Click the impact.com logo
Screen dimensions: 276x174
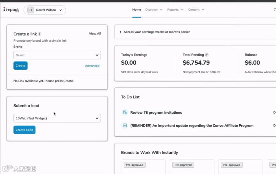coord(11,10)
